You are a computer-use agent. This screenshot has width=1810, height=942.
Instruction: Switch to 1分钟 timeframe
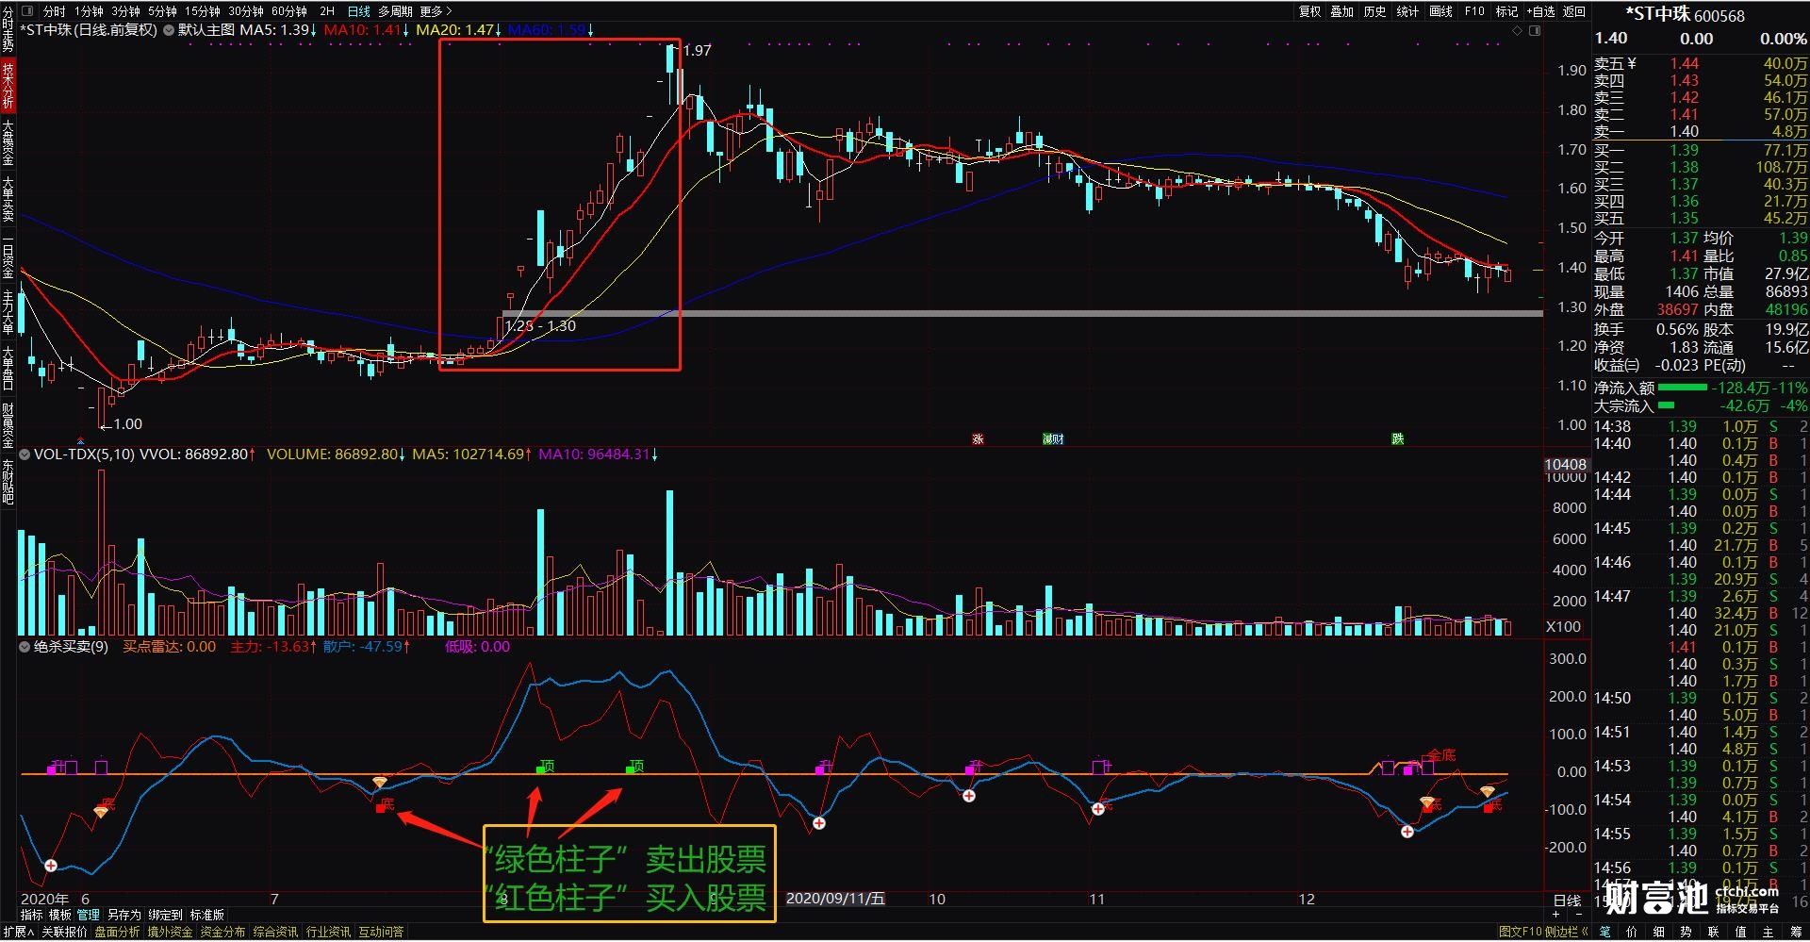89,11
